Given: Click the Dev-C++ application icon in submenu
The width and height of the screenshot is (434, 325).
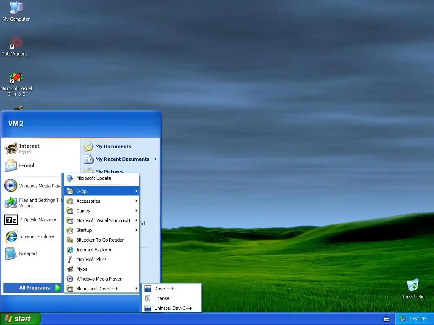Looking at the screenshot, I should 148,289.
